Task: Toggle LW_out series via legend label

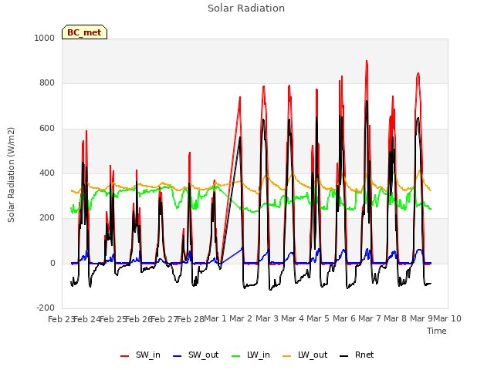Action: click(x=313, y=355)
